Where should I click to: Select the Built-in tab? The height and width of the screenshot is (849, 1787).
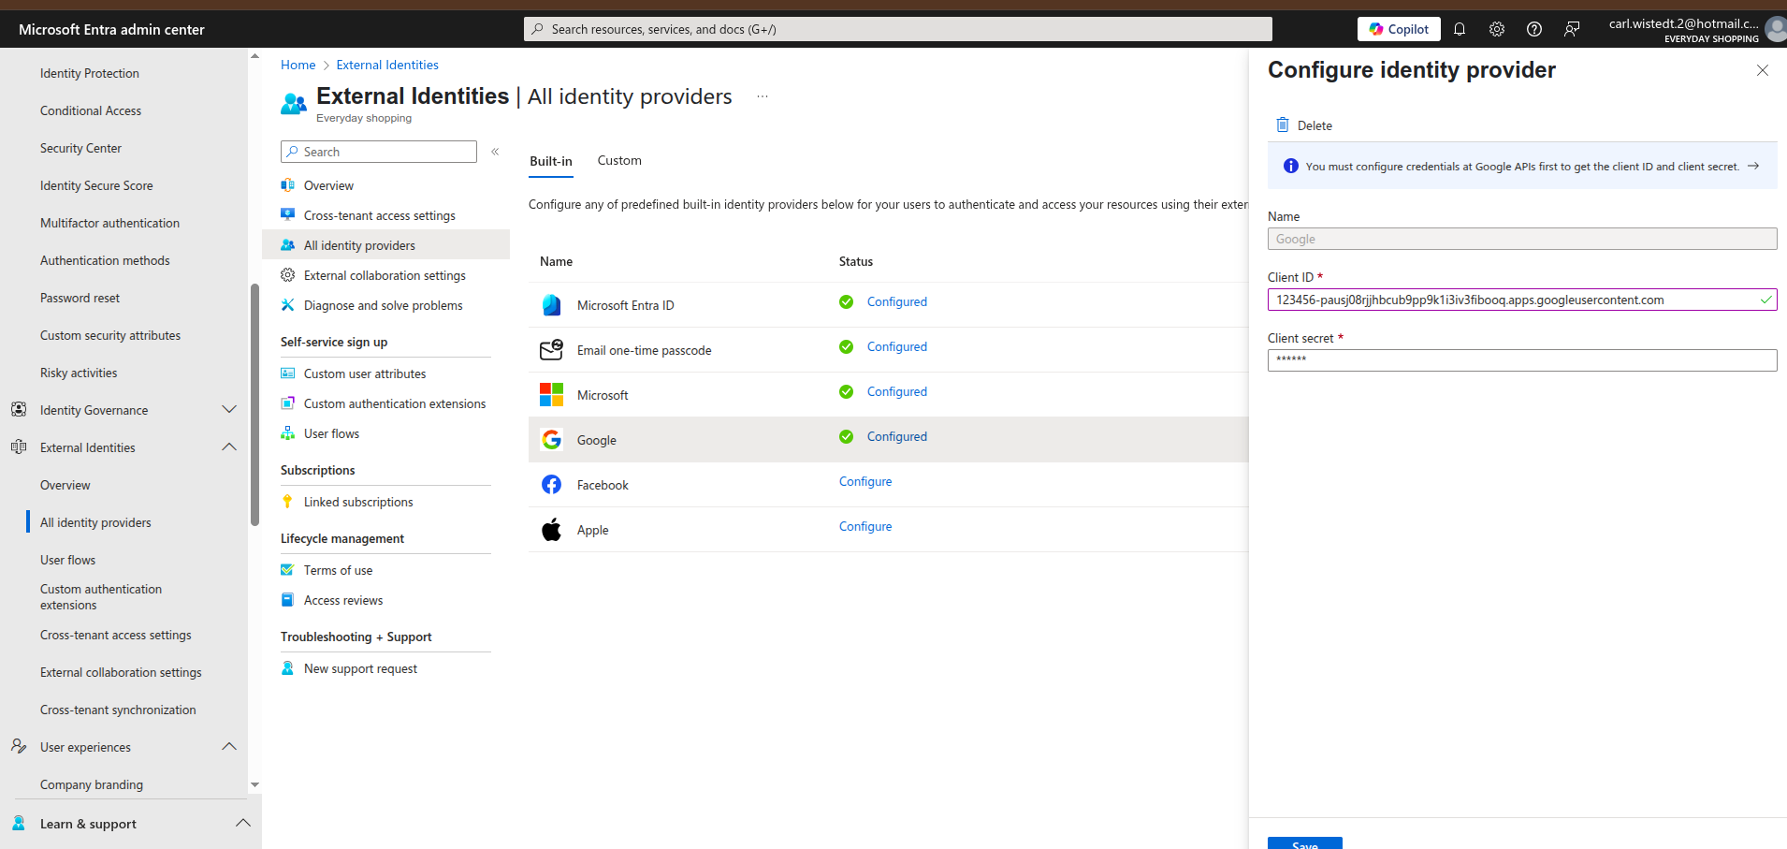[x=551, y=161]
